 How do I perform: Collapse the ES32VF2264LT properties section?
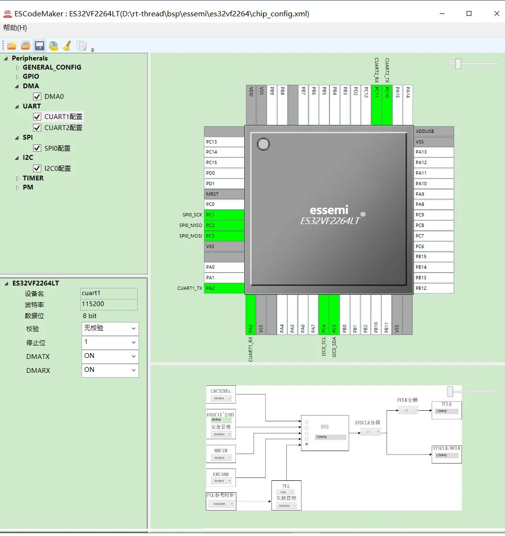[6, 284]
